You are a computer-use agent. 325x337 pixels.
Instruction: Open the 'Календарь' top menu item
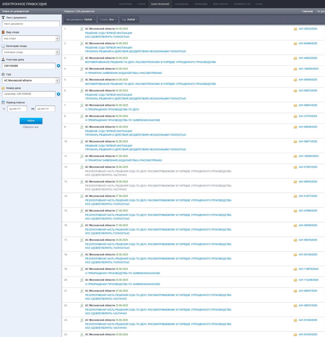(x=182, y=4)
